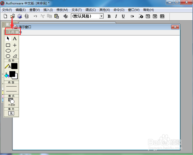
Task: Click the pencil text color icon
Action: [x=8, y=66]
